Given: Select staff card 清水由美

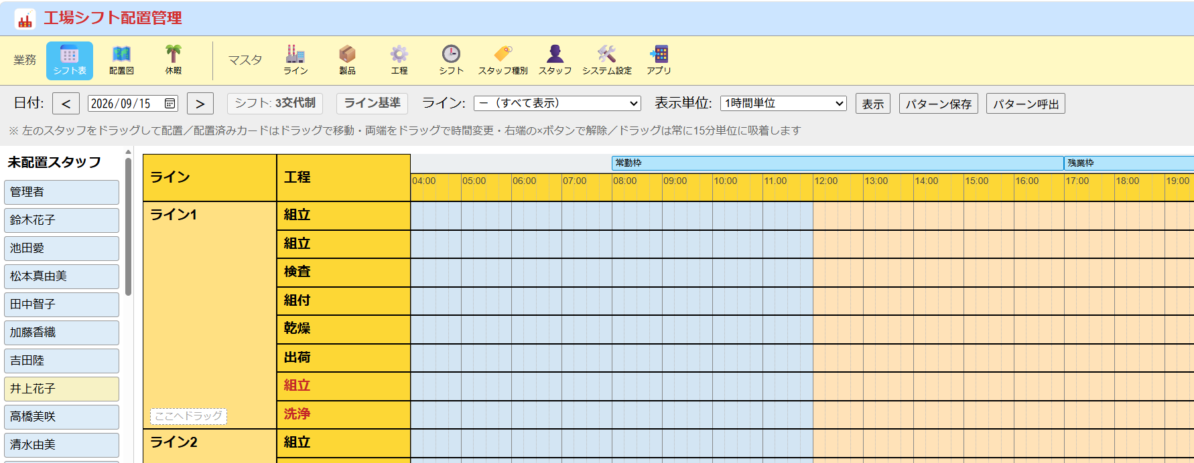Looking at the screenshot, I should pyautogui.click(x=62, y=445).
